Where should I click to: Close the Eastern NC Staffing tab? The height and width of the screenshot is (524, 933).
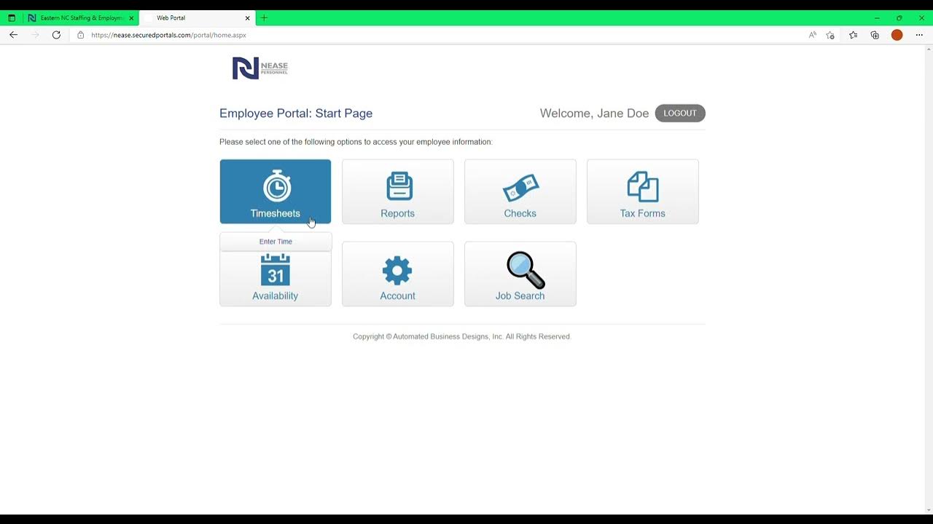131,18
